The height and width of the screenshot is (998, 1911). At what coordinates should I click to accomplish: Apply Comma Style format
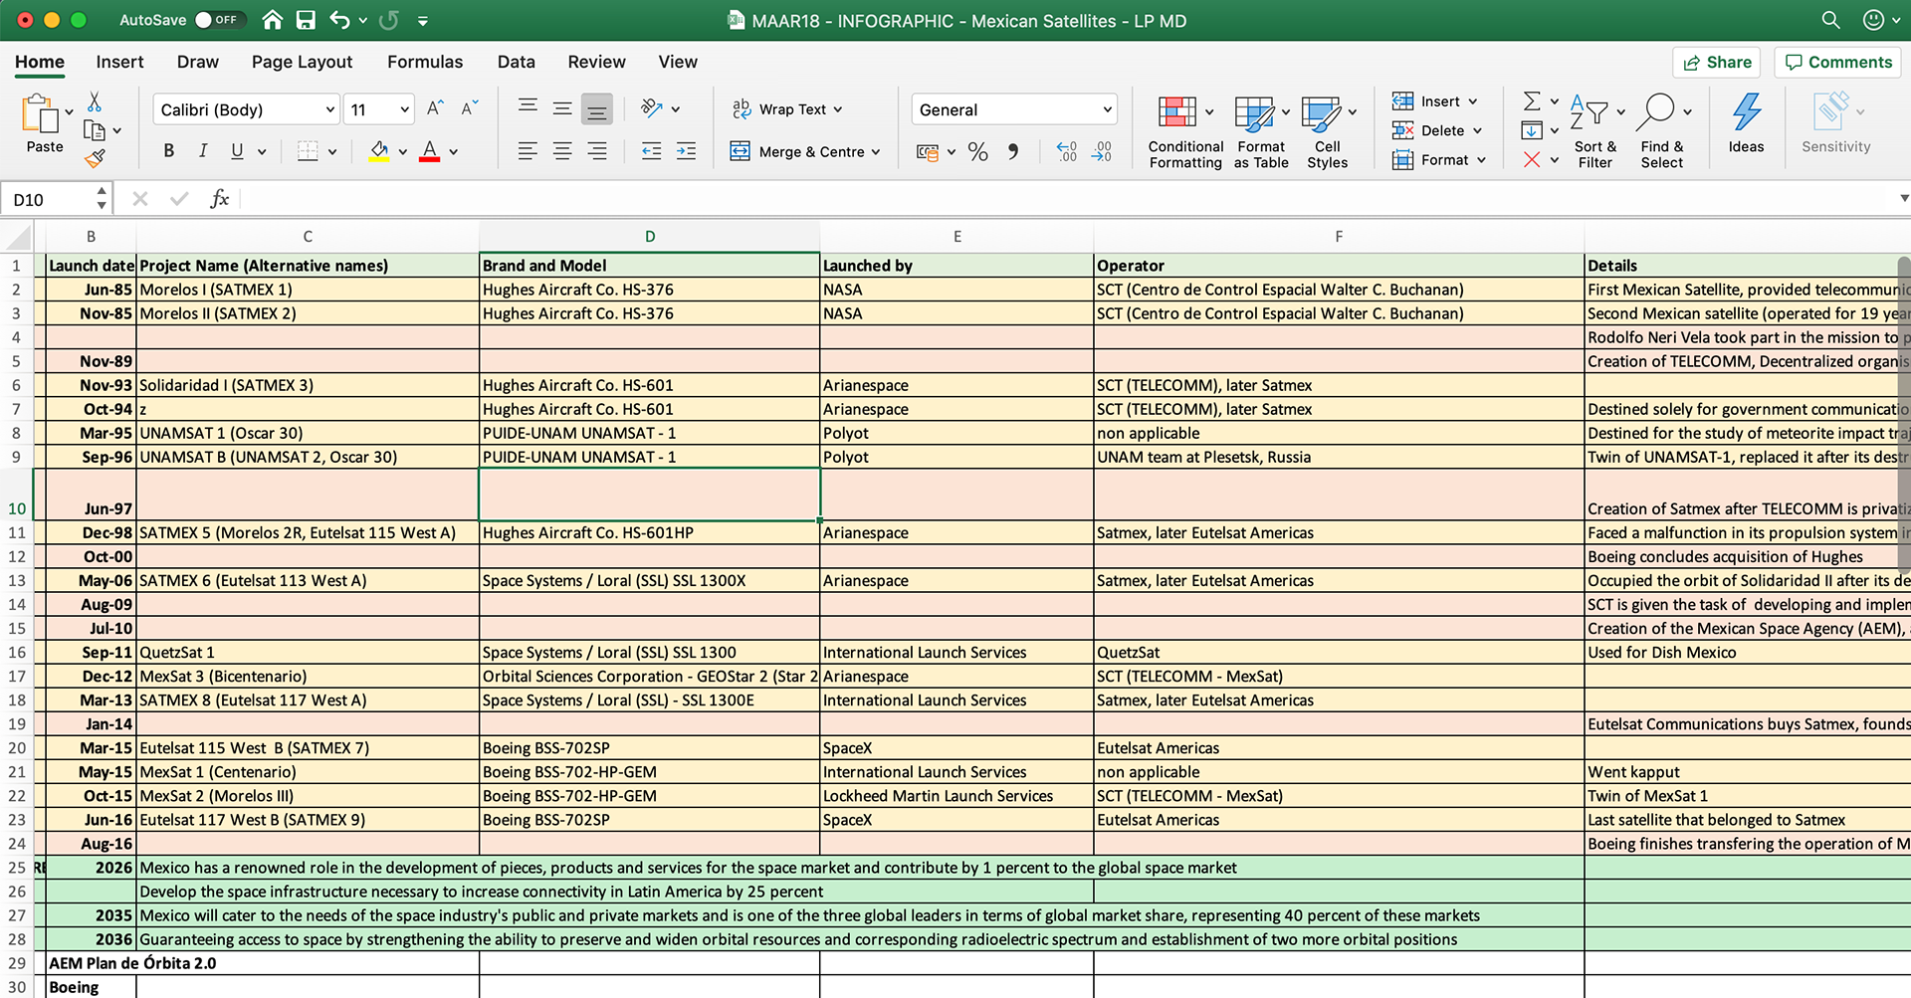point(1013,151)
